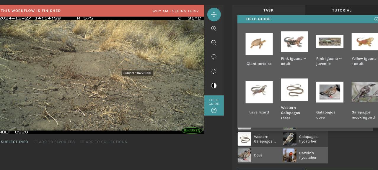This screenshot has height=170, width=378.
Task: Choose Darwin's flycatcher in task list
Action: [x=305, y=155]
